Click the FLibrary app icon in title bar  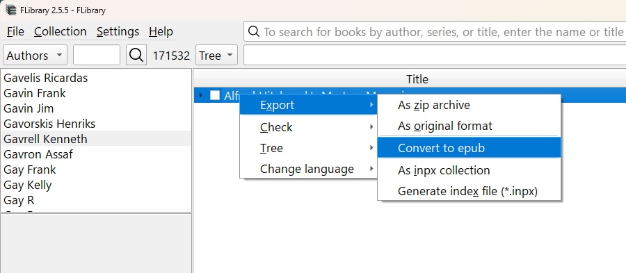pos(10,10)
